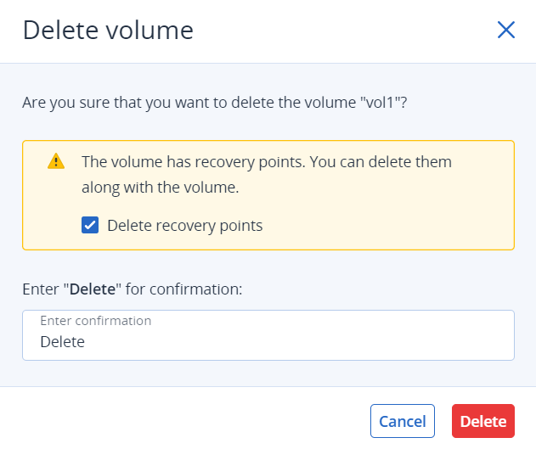Screen dimensions: 536x449
Task: Click the "Enter confirmation" floating field label
Action: [96, 321]
